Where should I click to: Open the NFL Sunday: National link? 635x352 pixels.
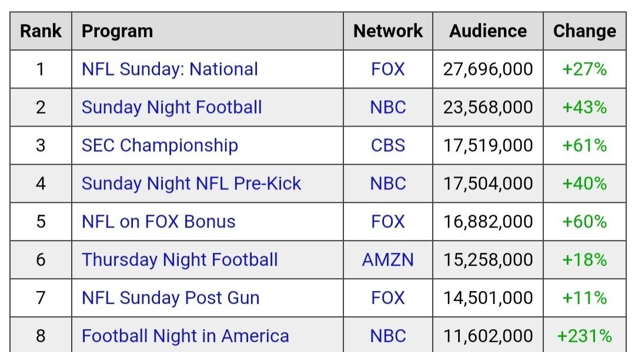click(x=169, y=69)
